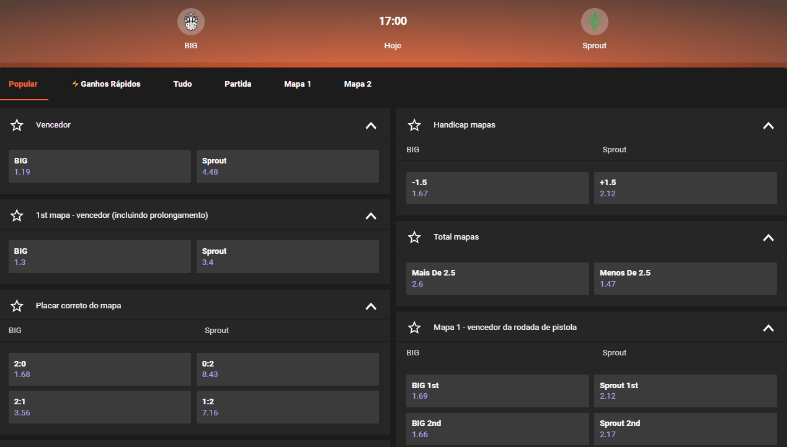This screenshot has width=787, height=447.
Task: Open the Partida tab
Action: [x=238, y=84]
